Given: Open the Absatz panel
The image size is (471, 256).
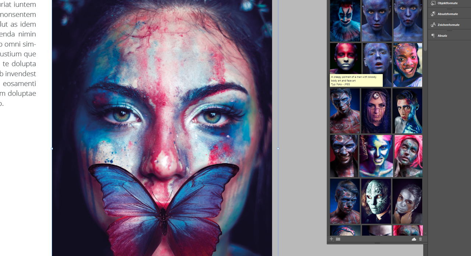Looking at the screenshot, I should (x=442, y=36).
